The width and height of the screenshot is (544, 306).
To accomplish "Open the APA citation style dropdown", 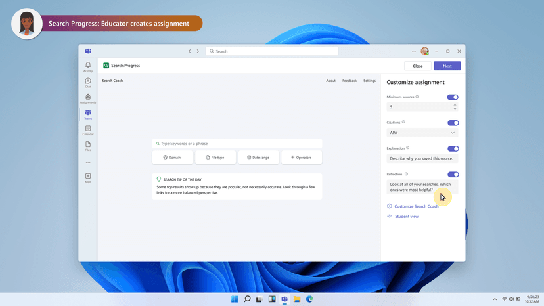I will coord(422,133).
